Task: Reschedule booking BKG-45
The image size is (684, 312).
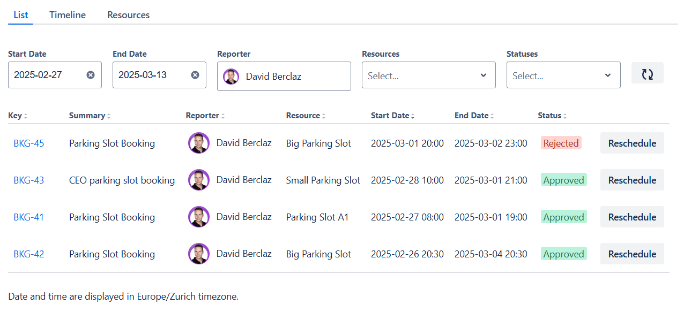Action: (x=631, y=143)
